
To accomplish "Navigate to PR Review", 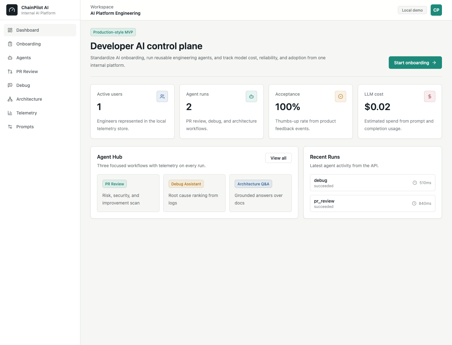I will [40, 72].
